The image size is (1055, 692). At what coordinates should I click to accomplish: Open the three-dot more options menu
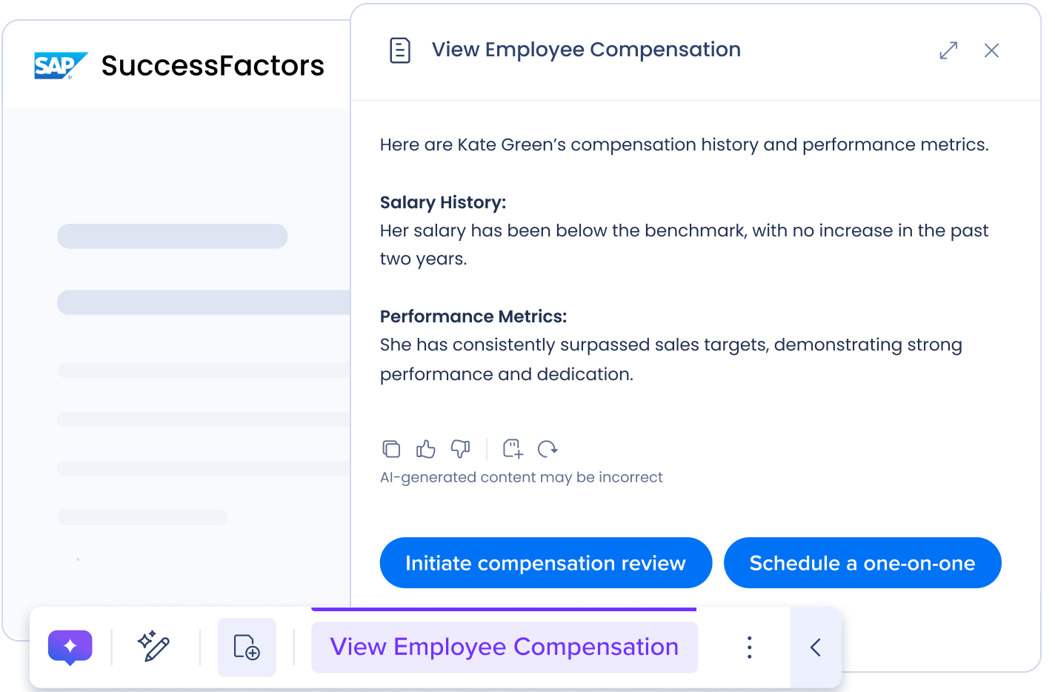tap(749, 647)
